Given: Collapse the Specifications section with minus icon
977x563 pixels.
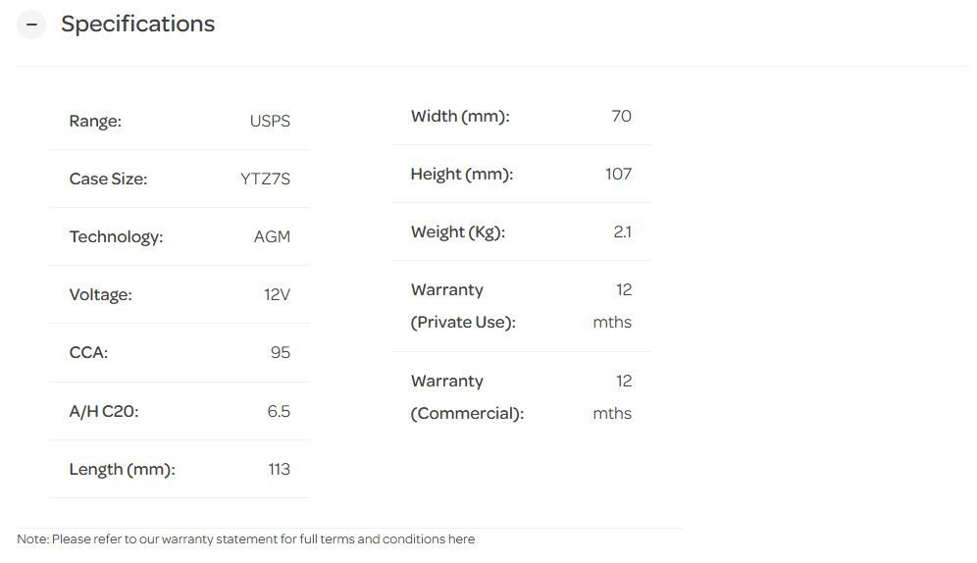Looking at the screenshot, I should 31,25.
